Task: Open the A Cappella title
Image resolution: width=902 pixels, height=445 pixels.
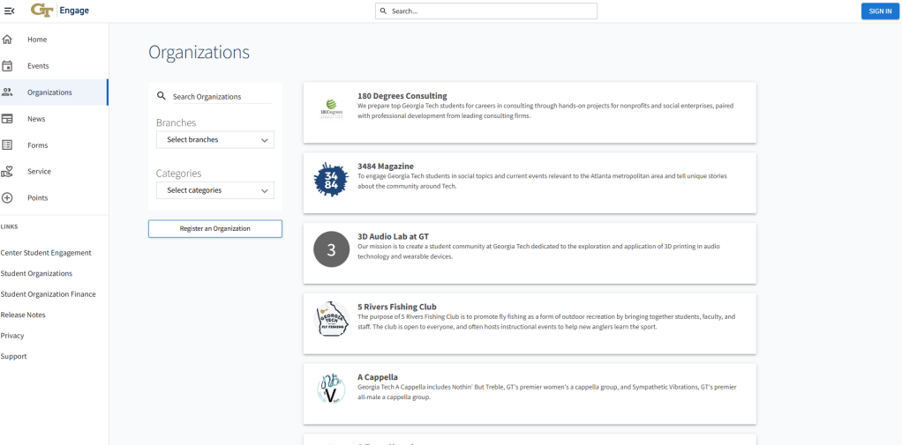Action: (378, 376)
